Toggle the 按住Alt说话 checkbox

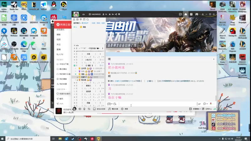[x=94, y=109]
